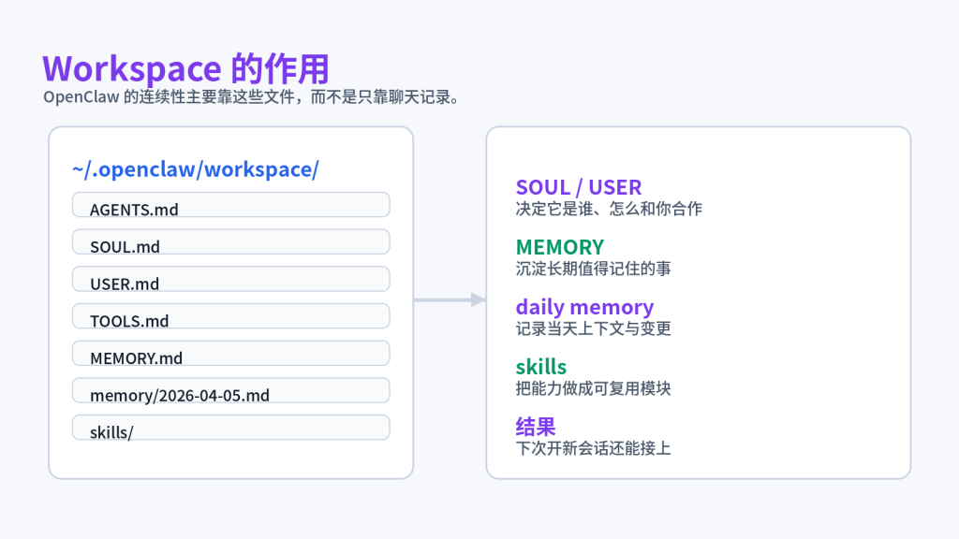Click the purple SOUL / USER heading
This screenshot has width=959, height=539.
(x=578, y=187)
